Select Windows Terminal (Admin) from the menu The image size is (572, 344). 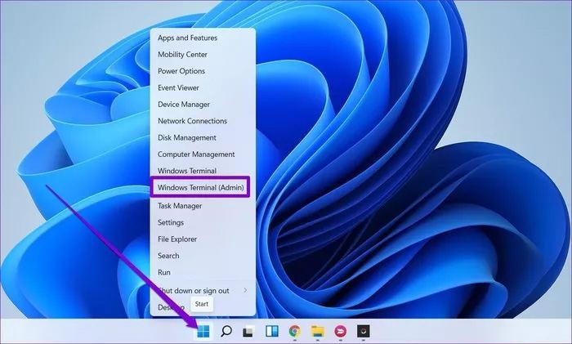(x=200, y=188)
